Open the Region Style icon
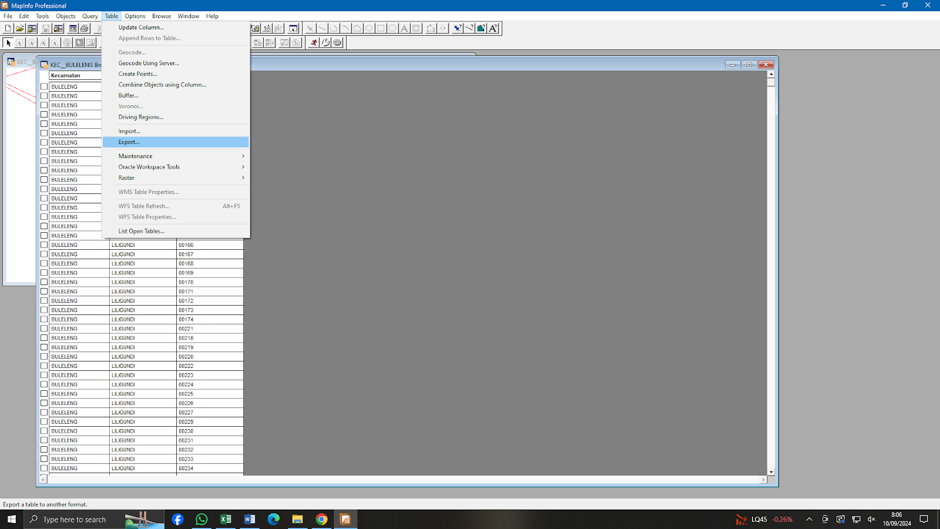Screen dimensions: 940x529 [x=481, y=28]
